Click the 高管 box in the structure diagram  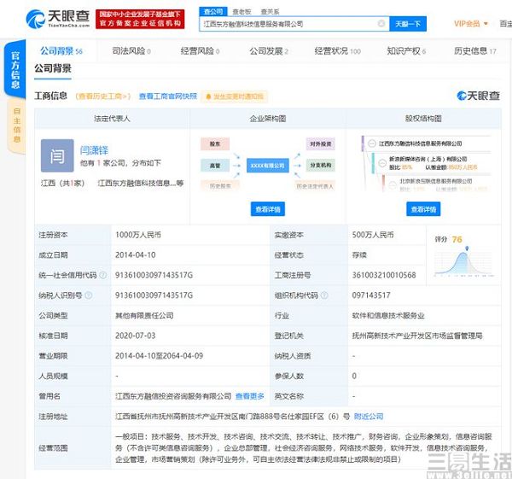pos(215,166)
